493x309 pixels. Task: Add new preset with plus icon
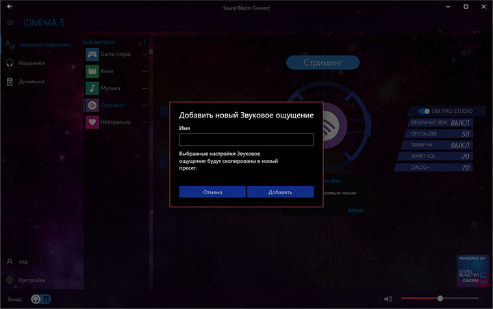tap(144, 42)
